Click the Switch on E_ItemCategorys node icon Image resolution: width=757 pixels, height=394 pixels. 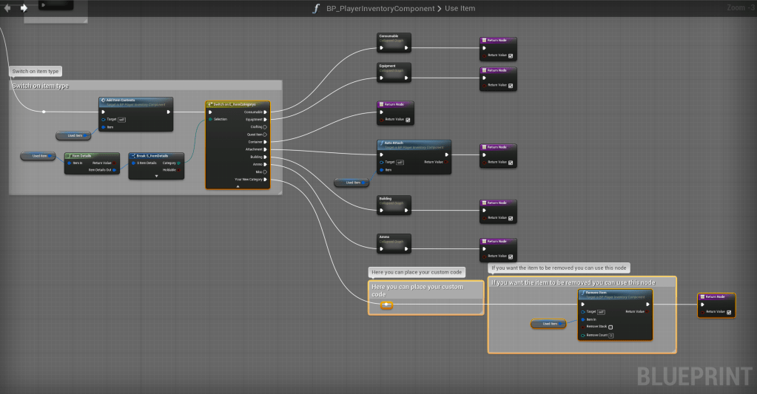211,105
